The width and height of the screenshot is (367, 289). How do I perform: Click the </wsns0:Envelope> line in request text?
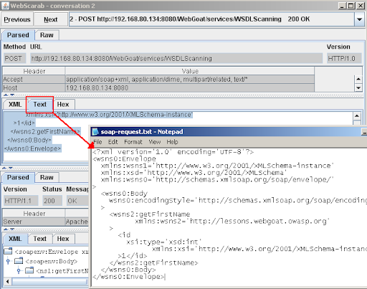pyautogui.click(x=32, y=148)
